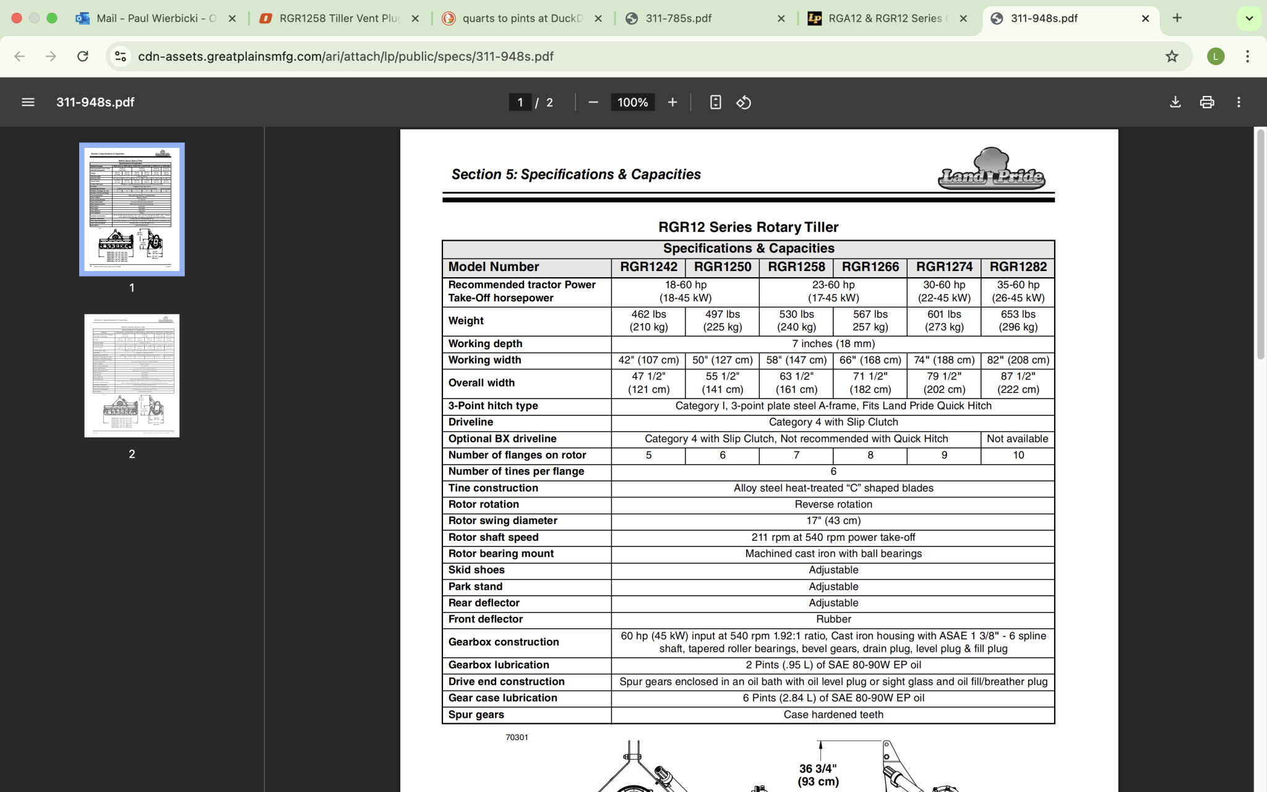Switch to the Mail - Paul Wierbicki tab
Image resolution: width=1267 pixels, height=792 pixels.
155,18
